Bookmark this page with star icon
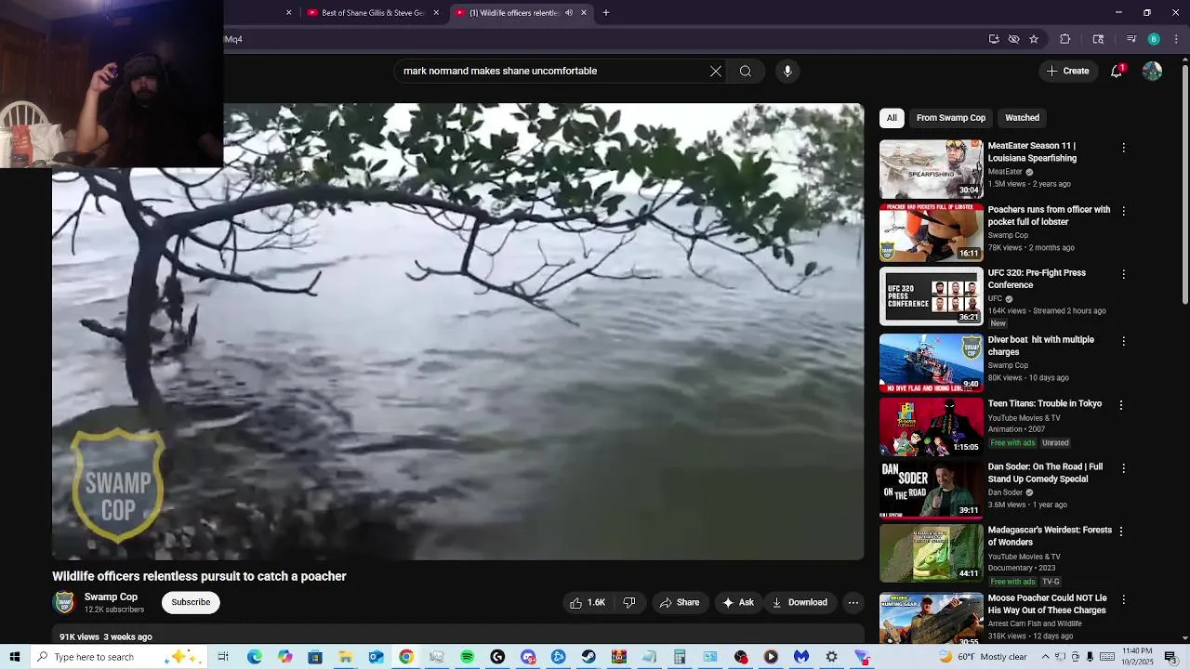Image resolution: width=1190 pixels, height=669 pixels. 1033,39
